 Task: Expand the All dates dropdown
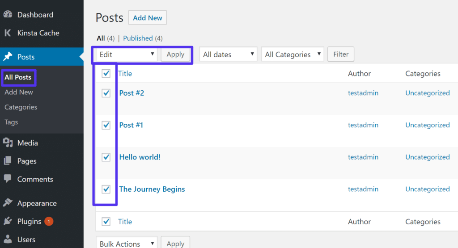coord(228,55)
